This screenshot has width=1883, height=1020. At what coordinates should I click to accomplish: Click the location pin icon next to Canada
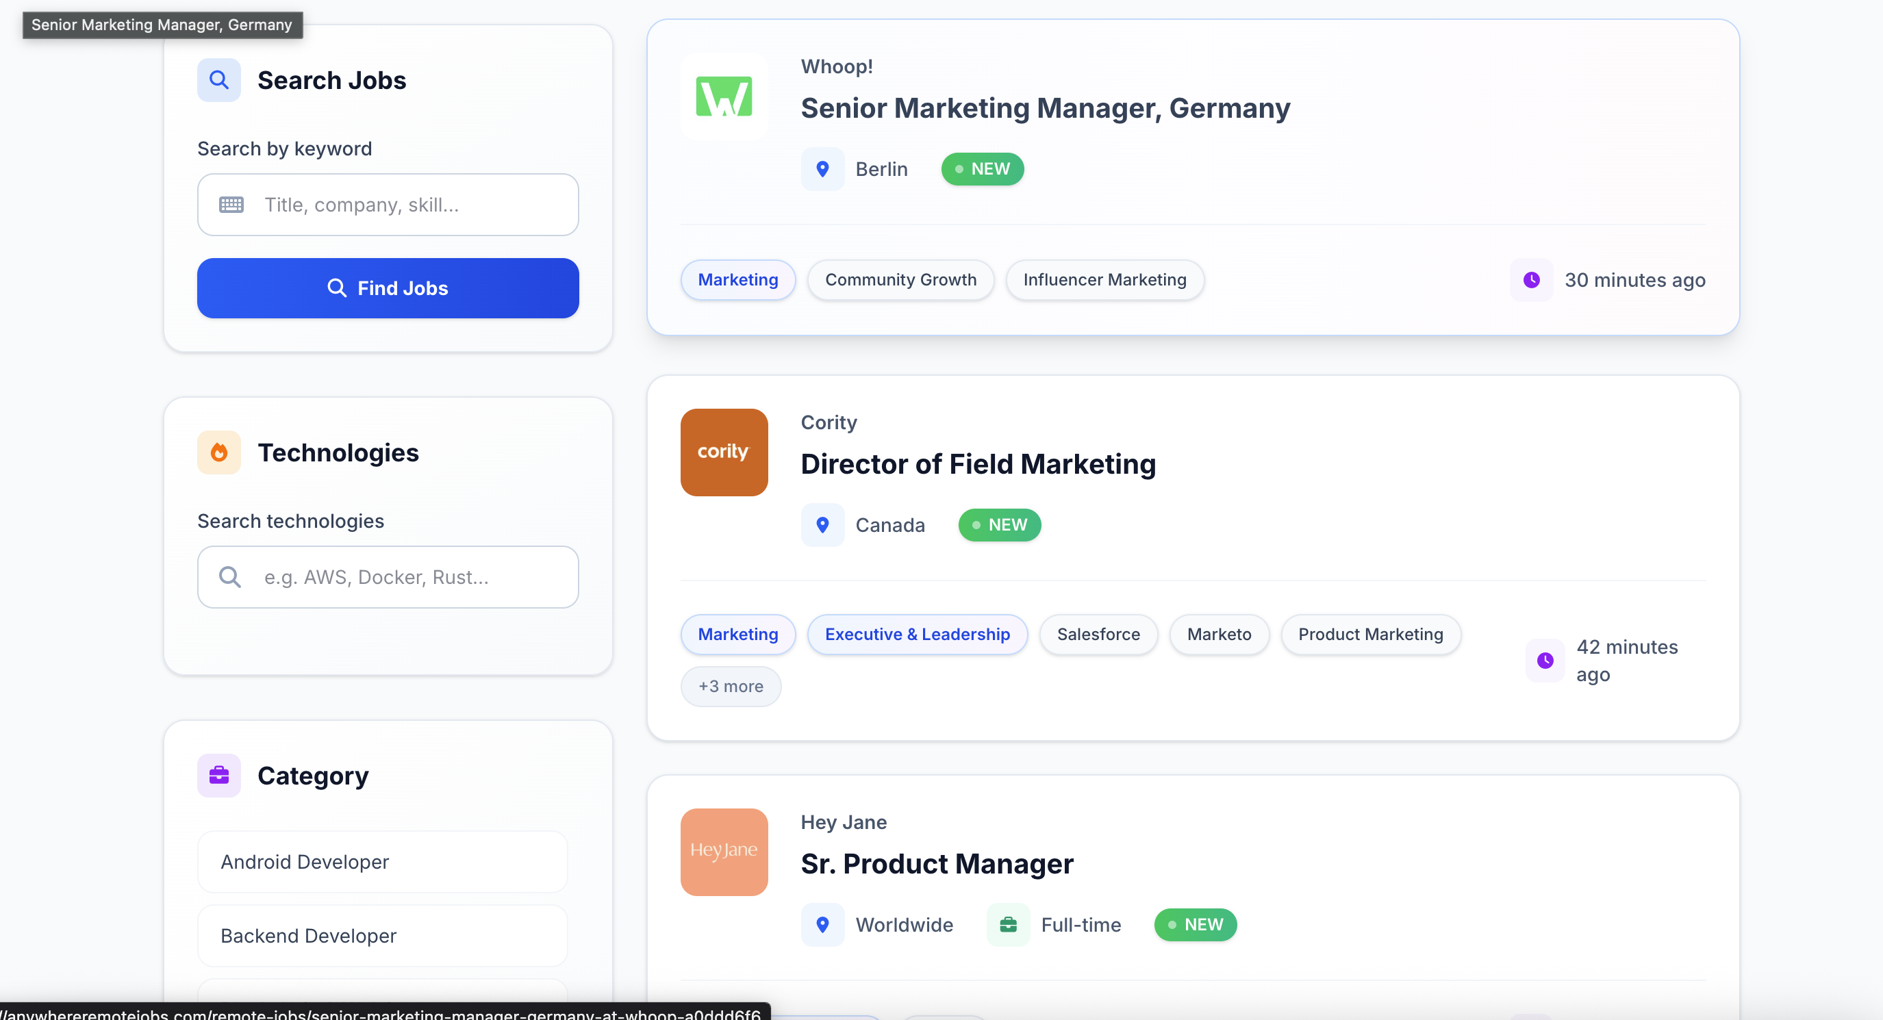(x=822, y=524)
